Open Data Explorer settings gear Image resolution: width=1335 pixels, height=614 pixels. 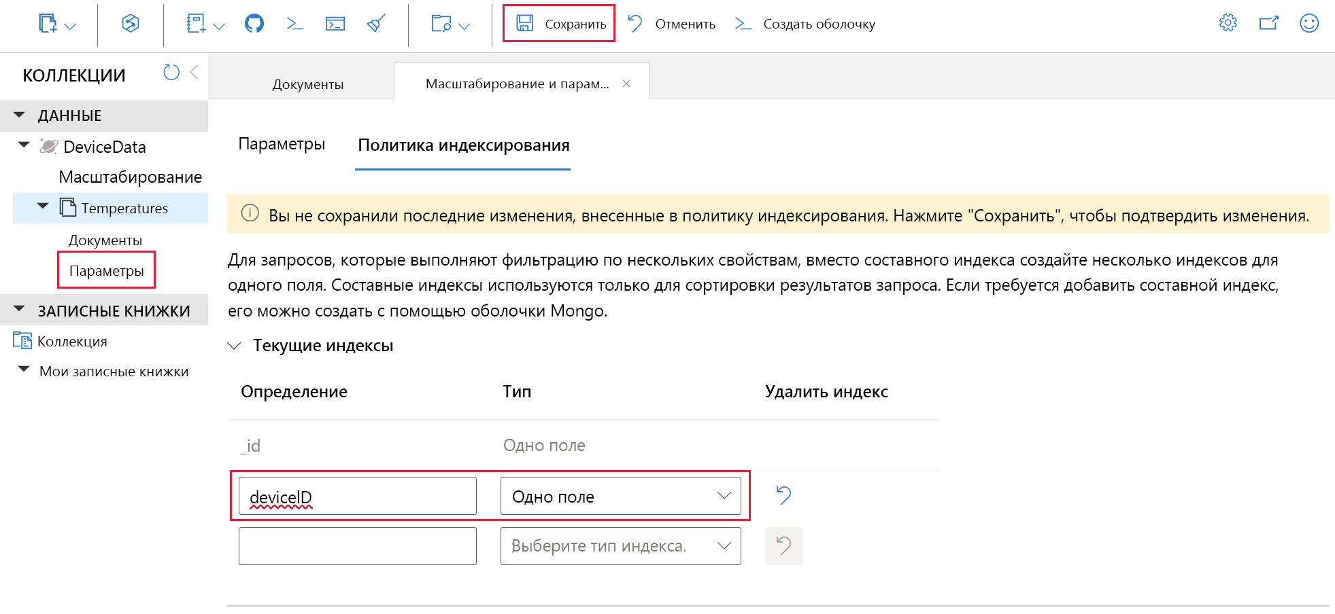(1228, 22)
